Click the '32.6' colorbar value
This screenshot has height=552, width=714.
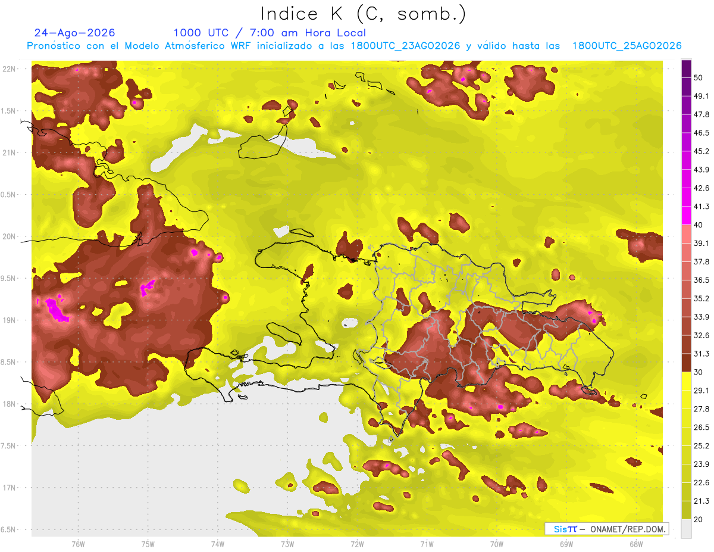click(x=701, y=335)
